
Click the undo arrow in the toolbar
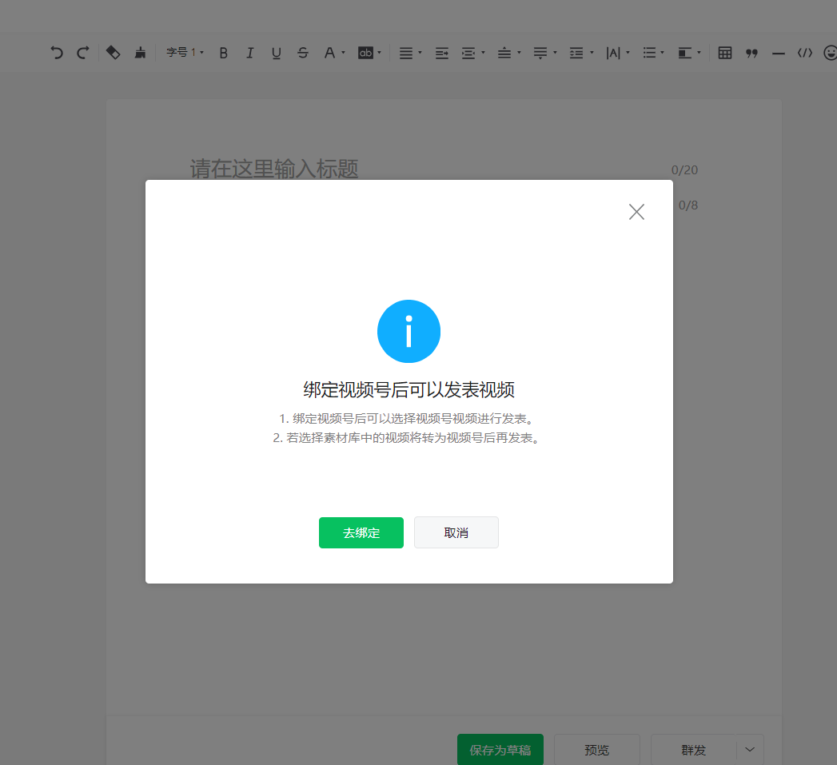tap(57, 53)
